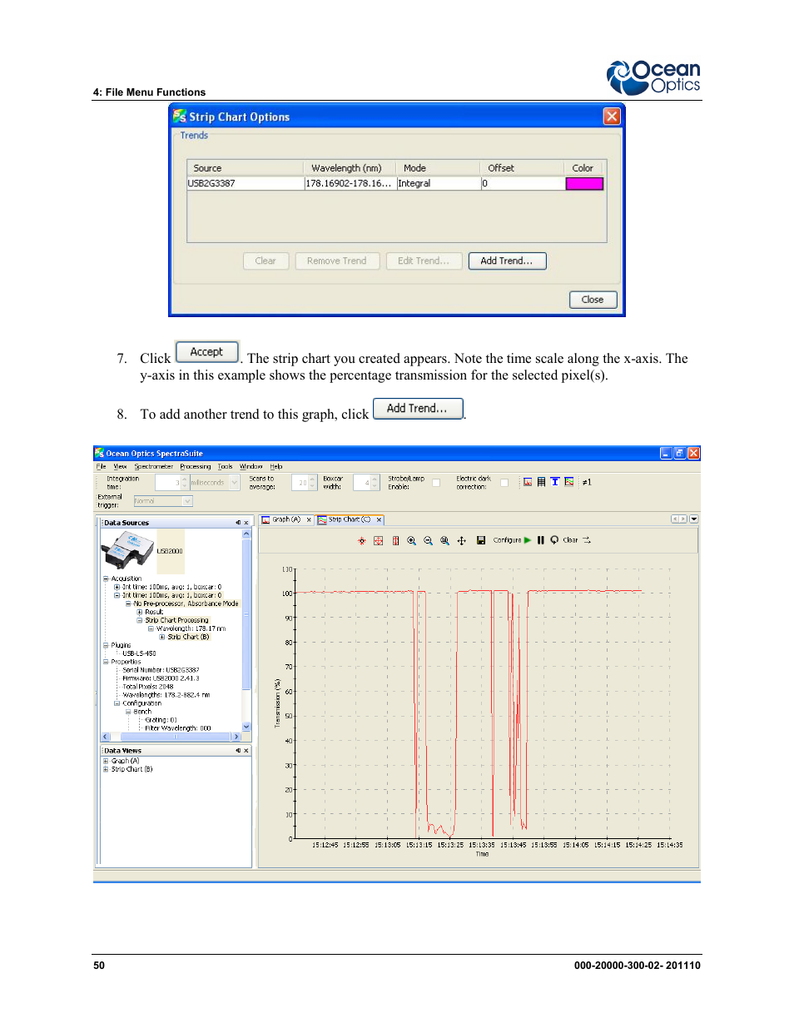The width and height of the screenshot is (794, 1028).
Task: Expand Strip Chart (B) in Data Views
Action: click(106, 769)
